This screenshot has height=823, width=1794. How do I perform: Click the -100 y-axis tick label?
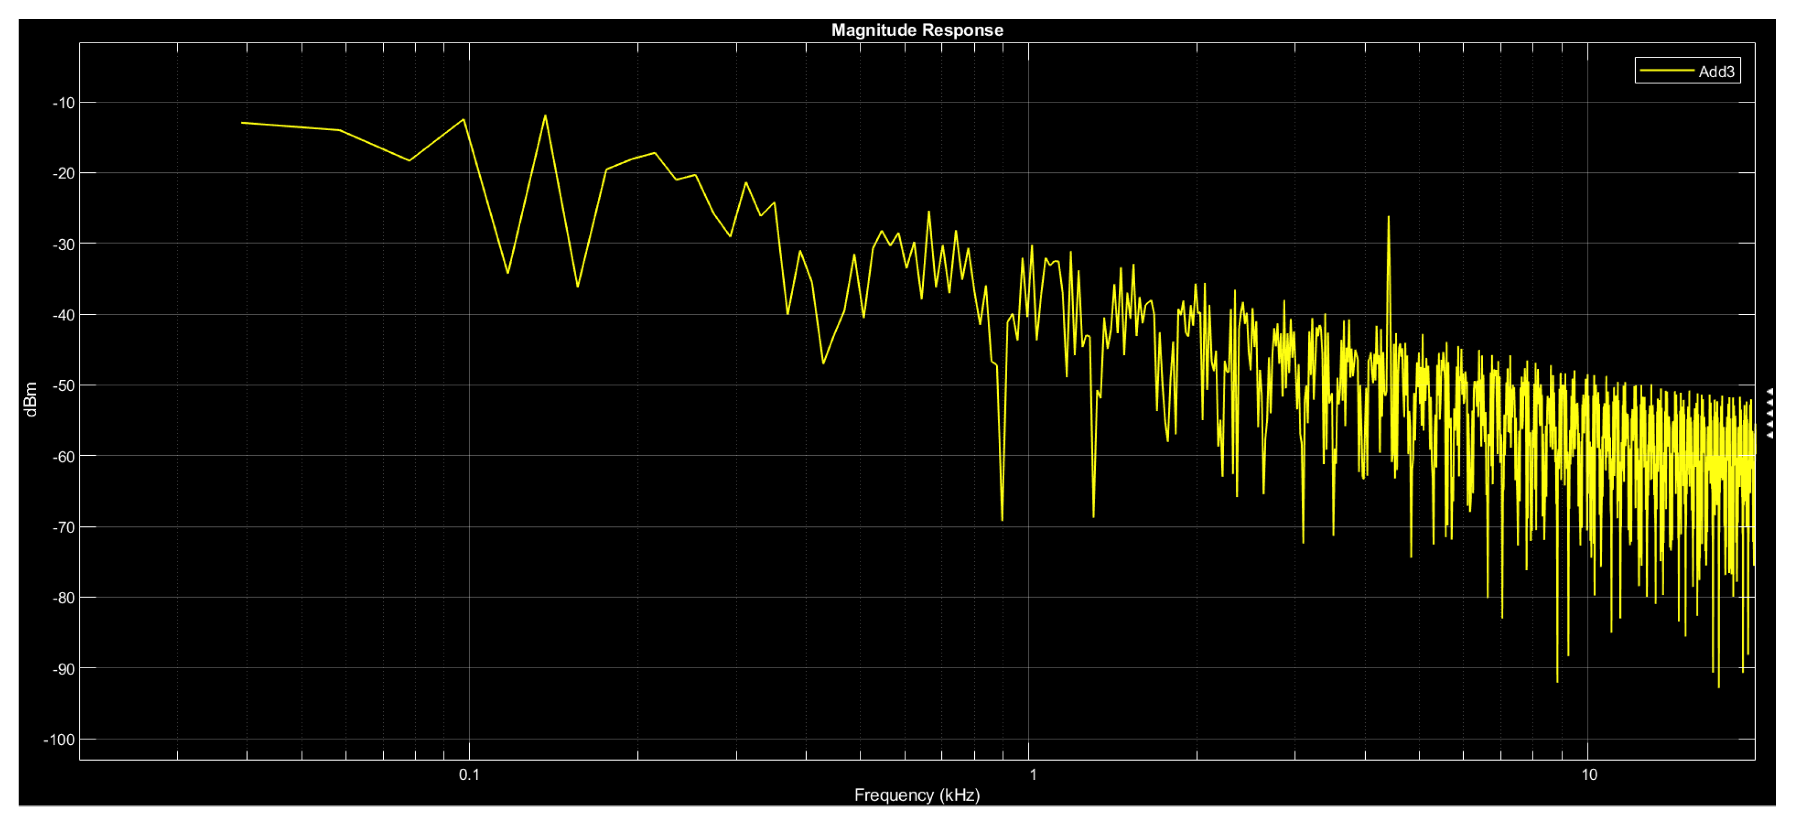59,739
